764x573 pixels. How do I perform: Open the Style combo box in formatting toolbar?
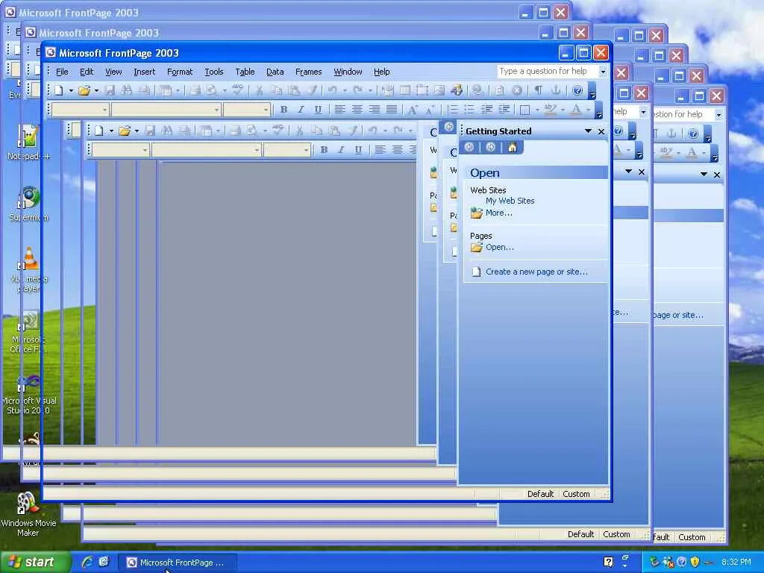pyautogui.click(x=81, y=110)
